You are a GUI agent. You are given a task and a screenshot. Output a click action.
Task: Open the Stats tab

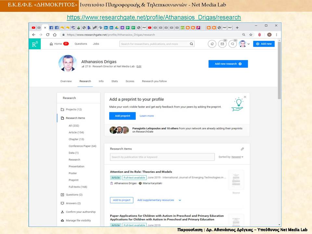point(115,81)
